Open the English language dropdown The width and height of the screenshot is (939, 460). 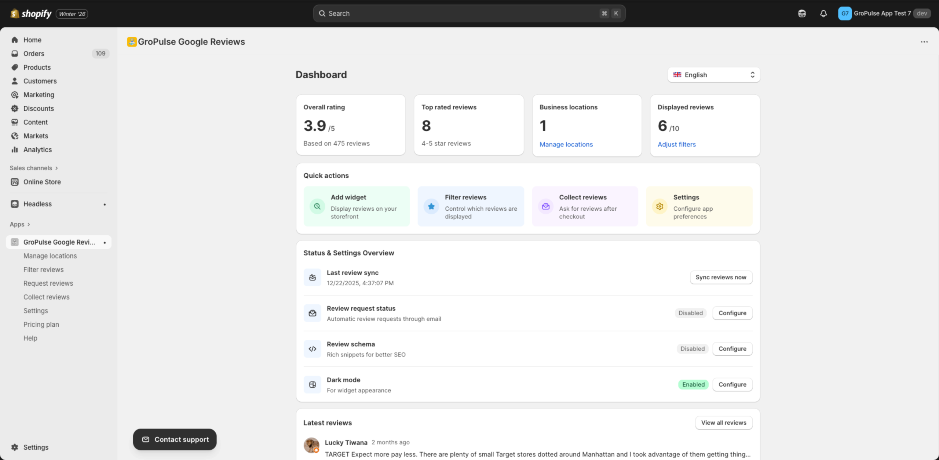coord(713,75)
